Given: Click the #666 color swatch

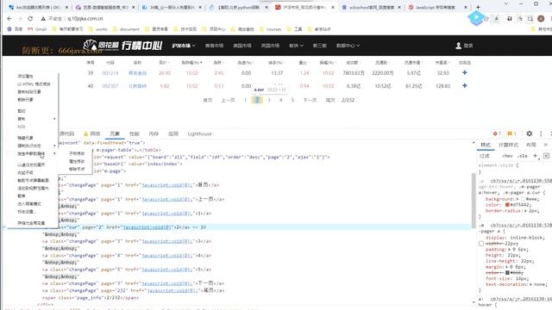Looking at the screenshot, I should pyautogui.click(x=507, y=273).
